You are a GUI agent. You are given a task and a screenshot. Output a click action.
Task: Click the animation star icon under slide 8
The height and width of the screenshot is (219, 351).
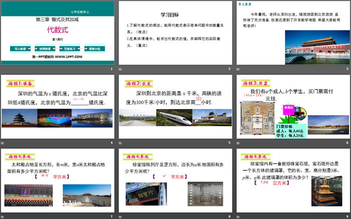120,216
